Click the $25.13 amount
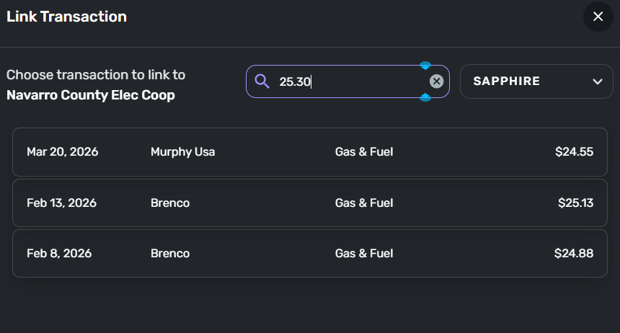The image size is (620, 333). coord(575,203)
